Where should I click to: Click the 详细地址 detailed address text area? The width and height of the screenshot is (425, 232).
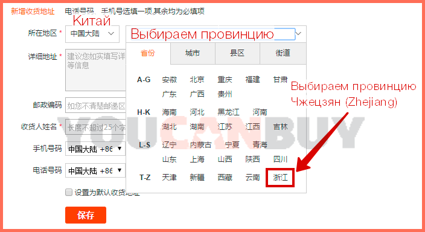tap(95, 70)
